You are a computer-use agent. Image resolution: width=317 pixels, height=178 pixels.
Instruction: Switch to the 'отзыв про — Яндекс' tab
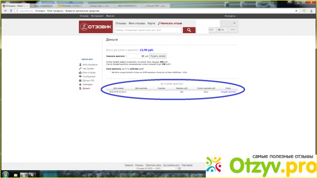tap(99, 6)
